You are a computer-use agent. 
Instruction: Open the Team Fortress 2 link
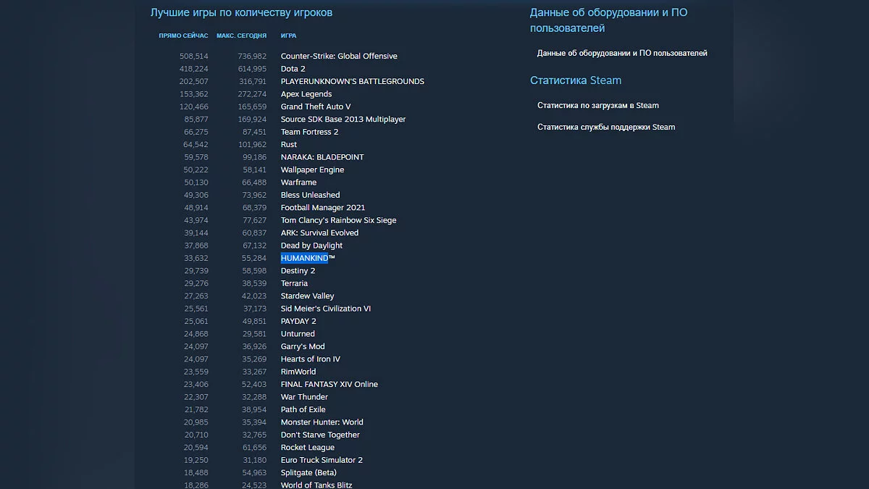pos(309,132)
